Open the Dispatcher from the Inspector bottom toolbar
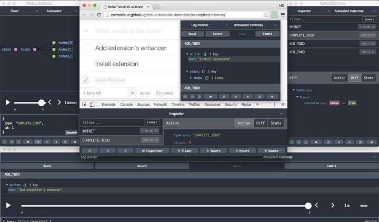The height and width of the screenshot is (222, 379). (x=148, y=150)
